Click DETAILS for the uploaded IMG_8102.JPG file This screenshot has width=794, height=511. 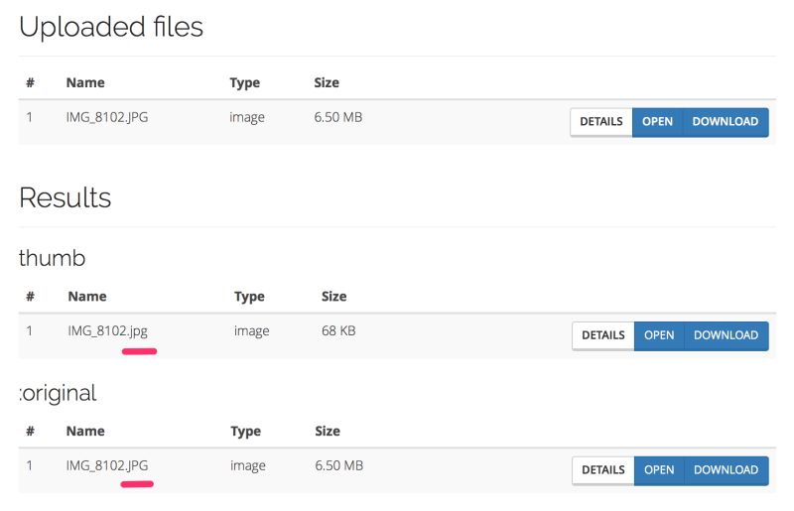600,122
